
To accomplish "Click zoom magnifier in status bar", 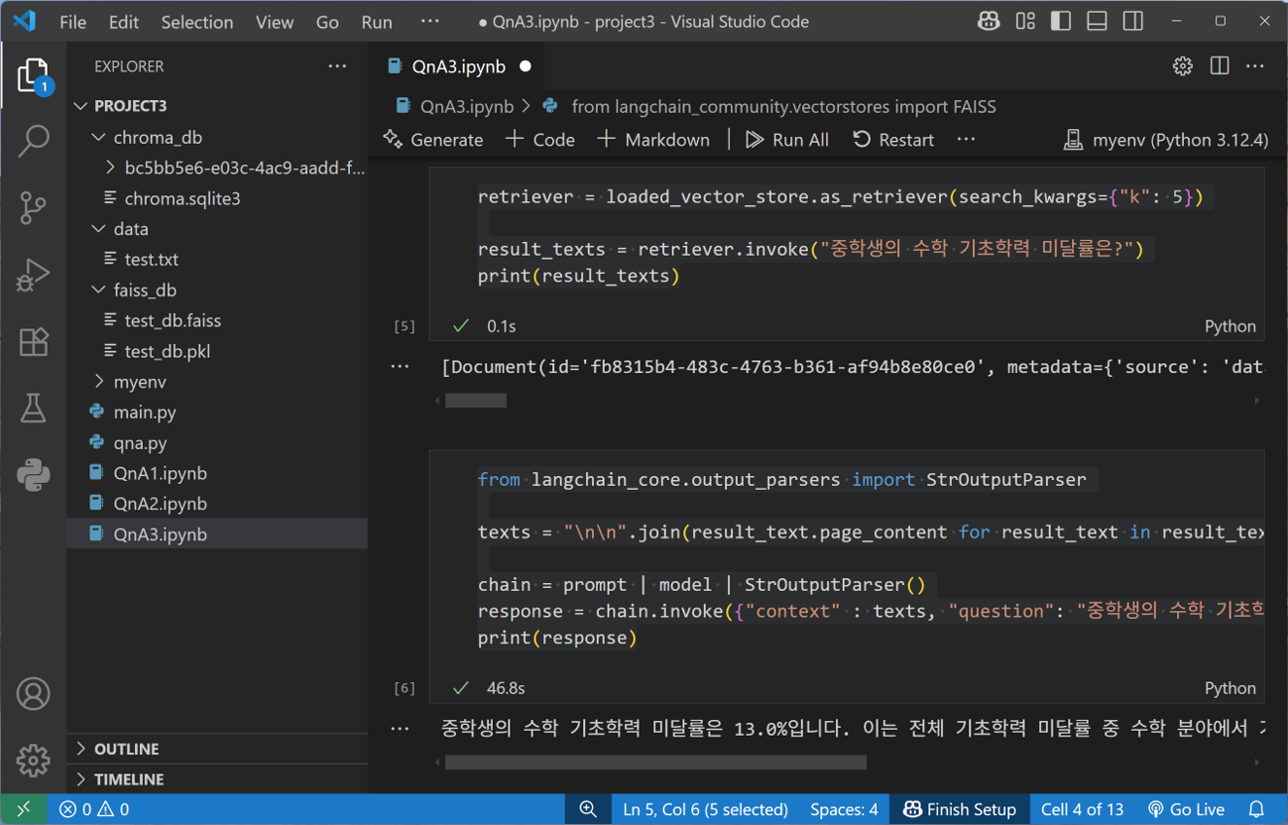I will pyautogui.click(x=588, y=809).
